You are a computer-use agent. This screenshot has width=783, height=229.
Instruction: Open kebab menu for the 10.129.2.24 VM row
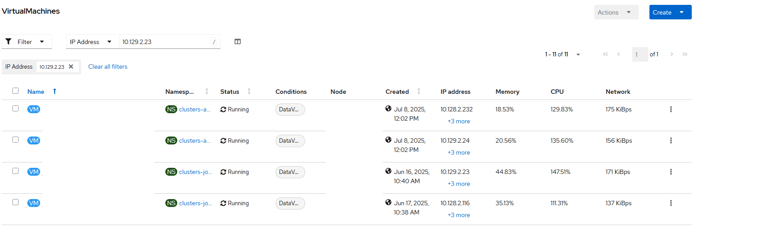671,140
